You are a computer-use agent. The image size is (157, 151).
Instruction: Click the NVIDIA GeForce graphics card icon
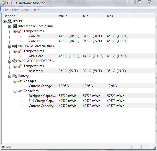[x=15, y=46]
